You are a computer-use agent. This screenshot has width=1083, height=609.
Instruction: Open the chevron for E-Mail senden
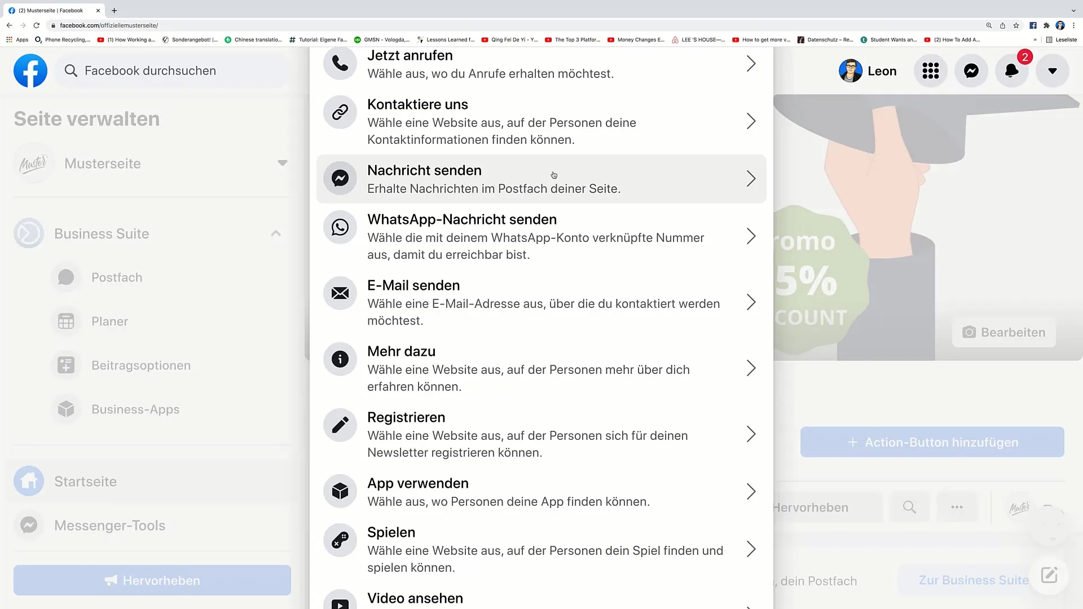[751, 302]
